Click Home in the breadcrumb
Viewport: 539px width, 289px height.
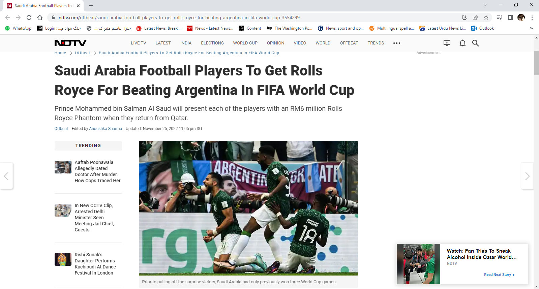[60, 53]
